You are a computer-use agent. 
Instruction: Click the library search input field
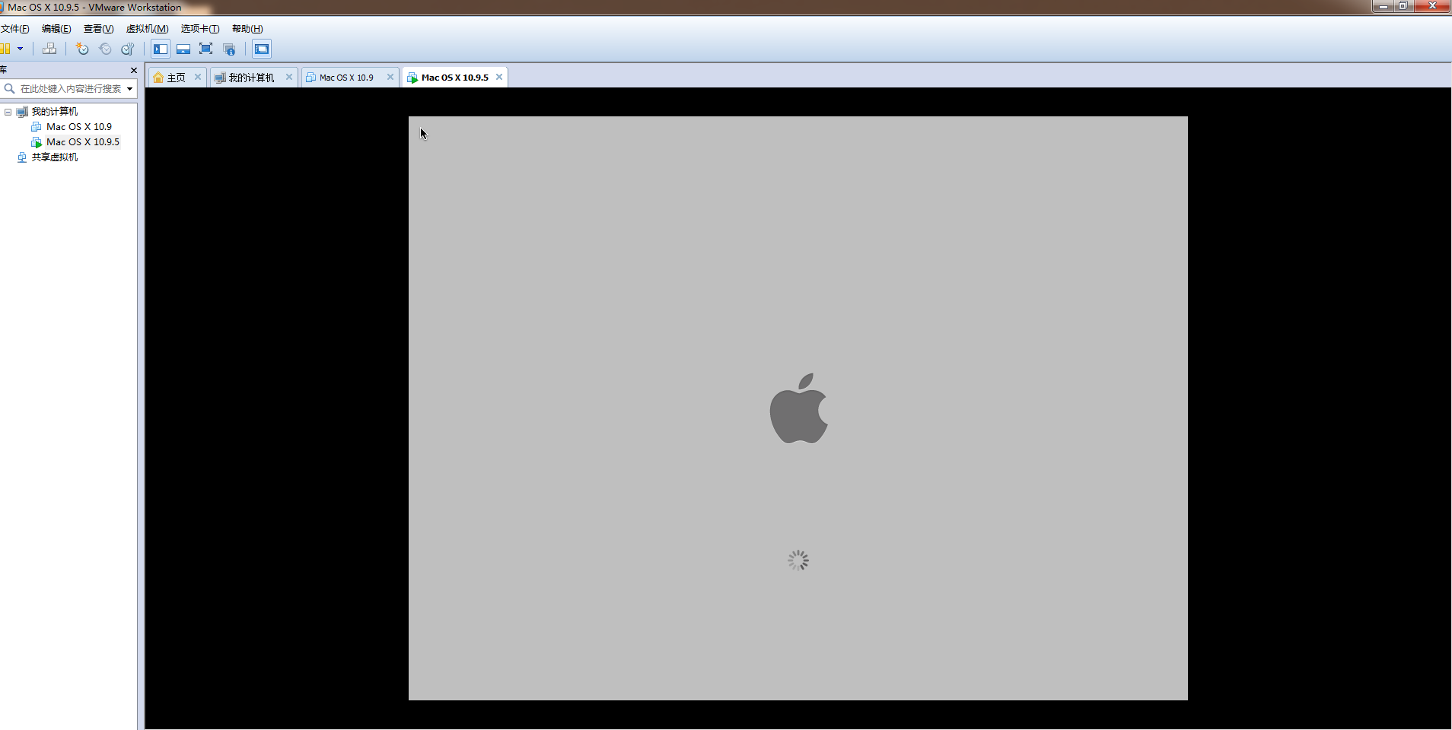(x=70, y=89)
